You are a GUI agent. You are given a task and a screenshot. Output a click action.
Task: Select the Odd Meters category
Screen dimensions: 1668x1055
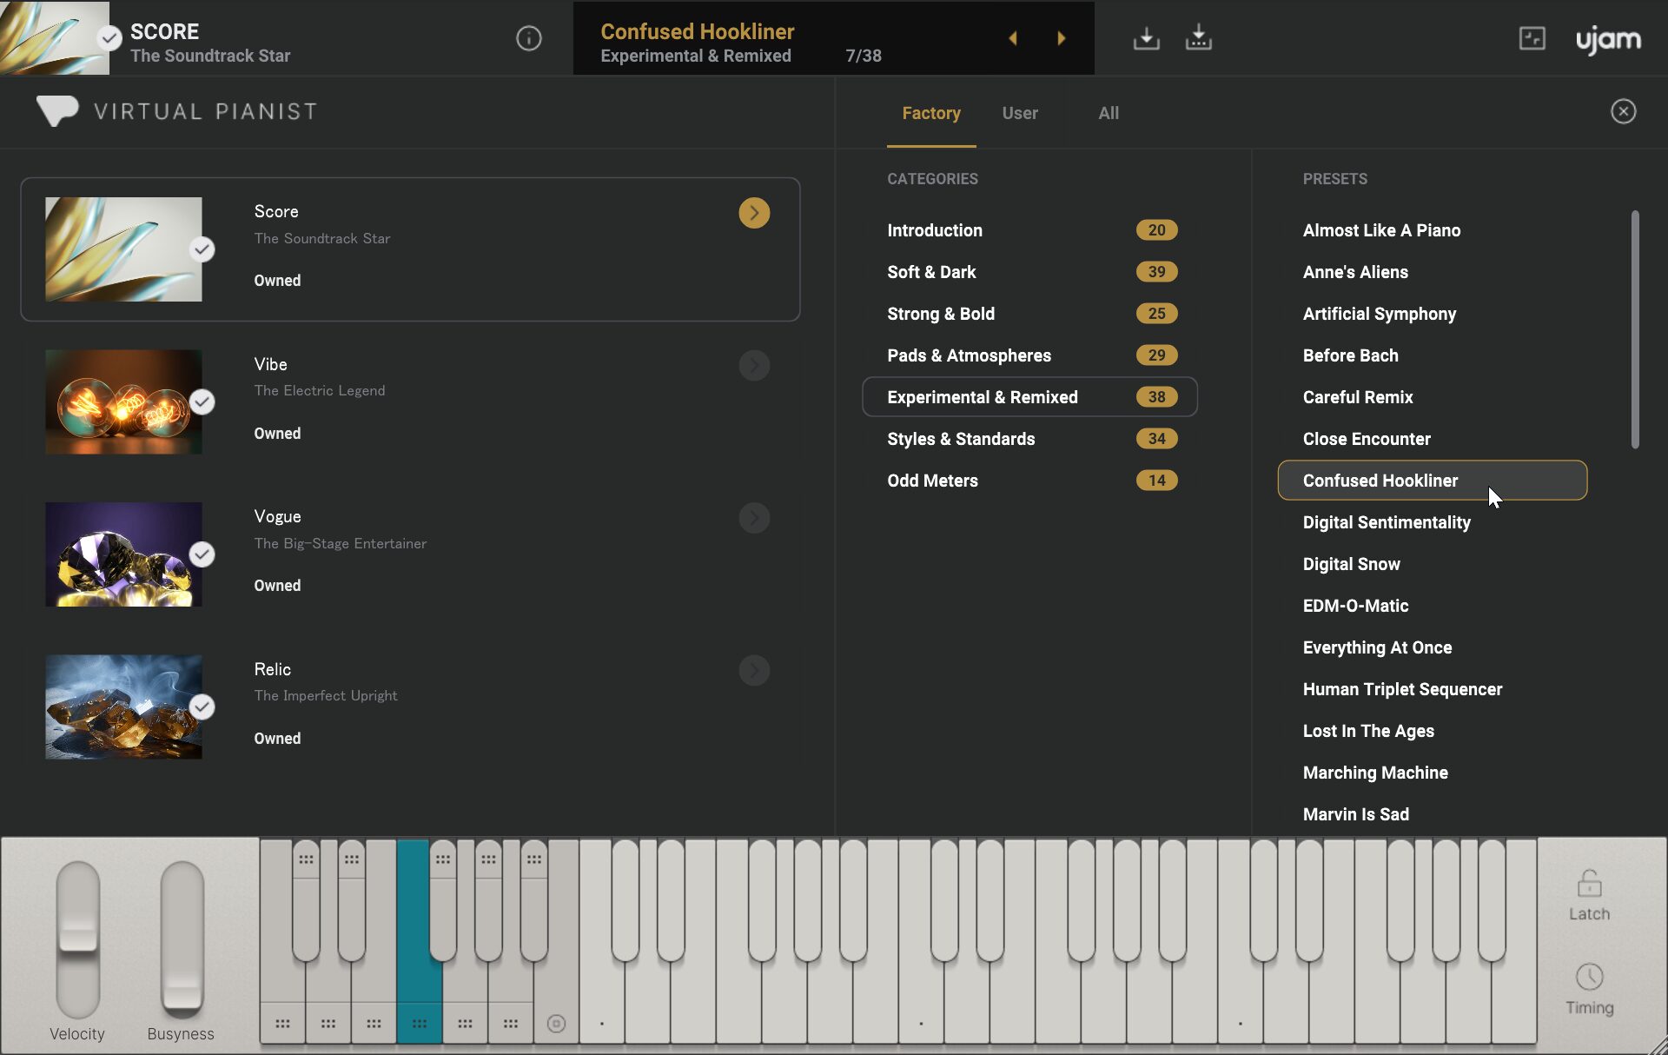pyautogui.click(x=1030, y=481)
